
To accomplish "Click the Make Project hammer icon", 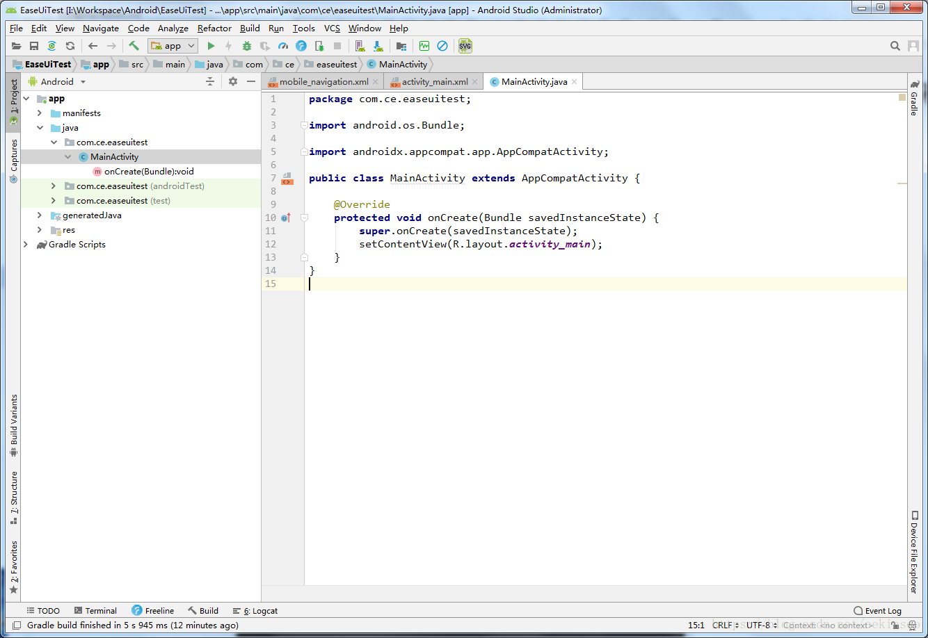I will [134, 46].
